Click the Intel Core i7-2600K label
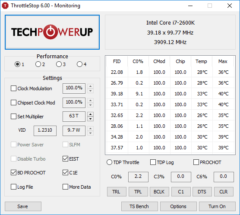This screenshot has width=240, height=215. click(x=171, y=23)
